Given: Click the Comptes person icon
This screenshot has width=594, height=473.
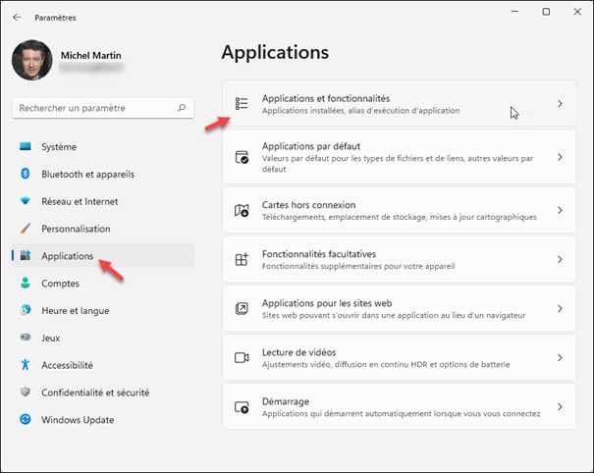Looking at the screenshot, I should click(26, 283).
